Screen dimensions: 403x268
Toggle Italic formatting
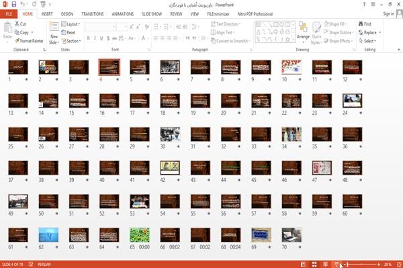click(95, 38)
